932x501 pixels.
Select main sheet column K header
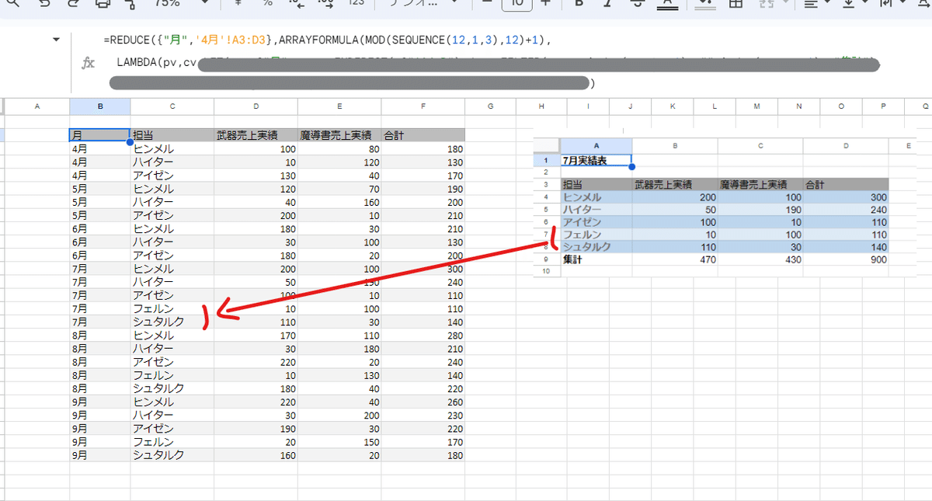[671, 106]
